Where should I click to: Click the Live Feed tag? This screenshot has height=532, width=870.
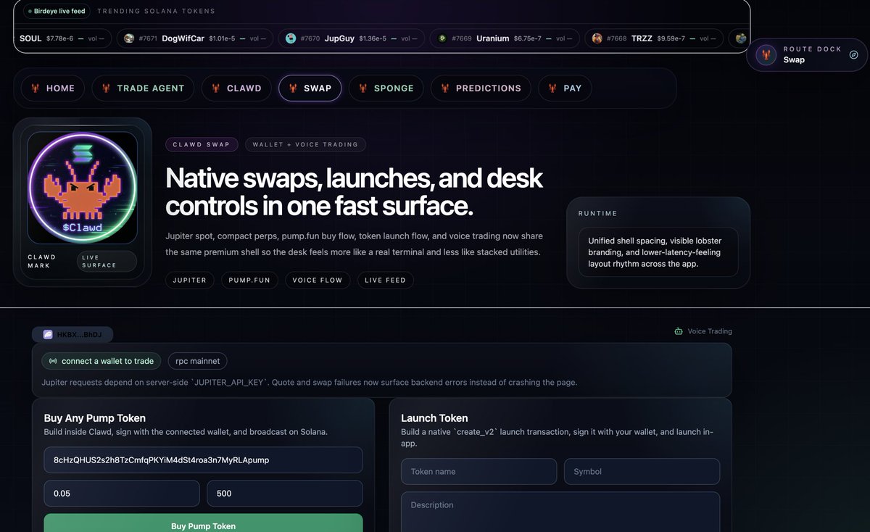tap(386, 280)
